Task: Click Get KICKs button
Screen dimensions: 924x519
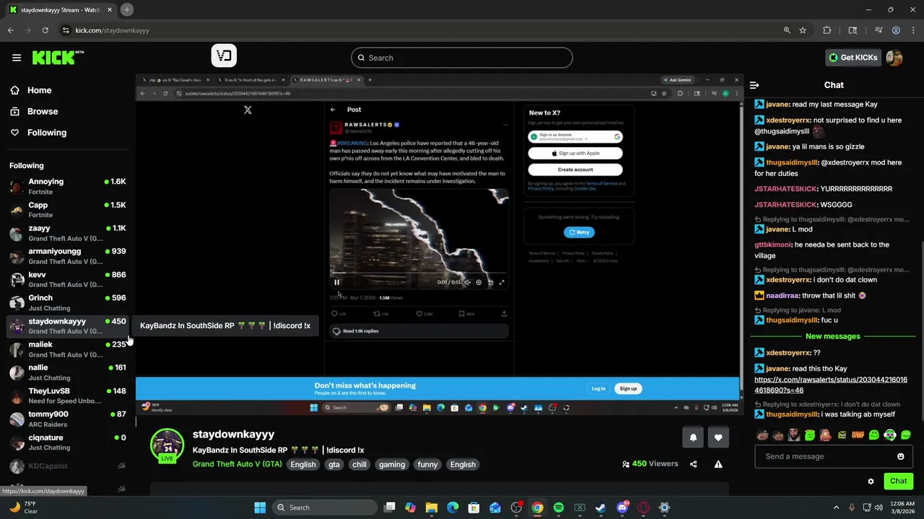Action: pos(853,58)
